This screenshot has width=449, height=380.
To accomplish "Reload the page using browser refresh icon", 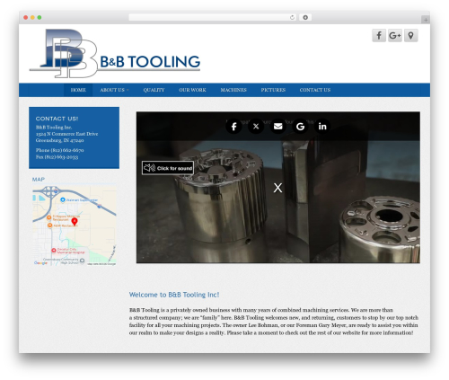I will [x=292, y=17].
